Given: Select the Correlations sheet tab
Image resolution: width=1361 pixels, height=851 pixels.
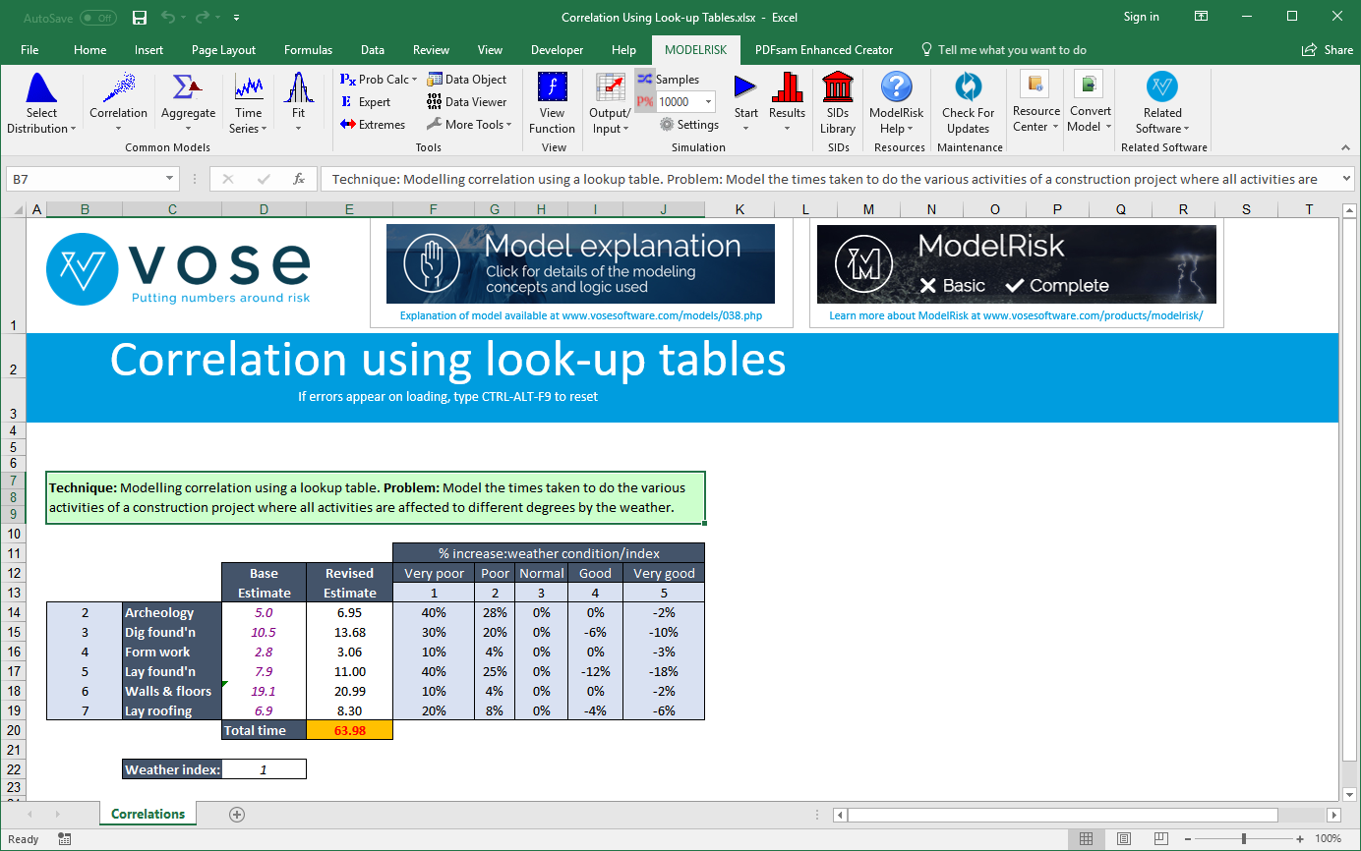Looking at the screenshot, I should [148, 814].
